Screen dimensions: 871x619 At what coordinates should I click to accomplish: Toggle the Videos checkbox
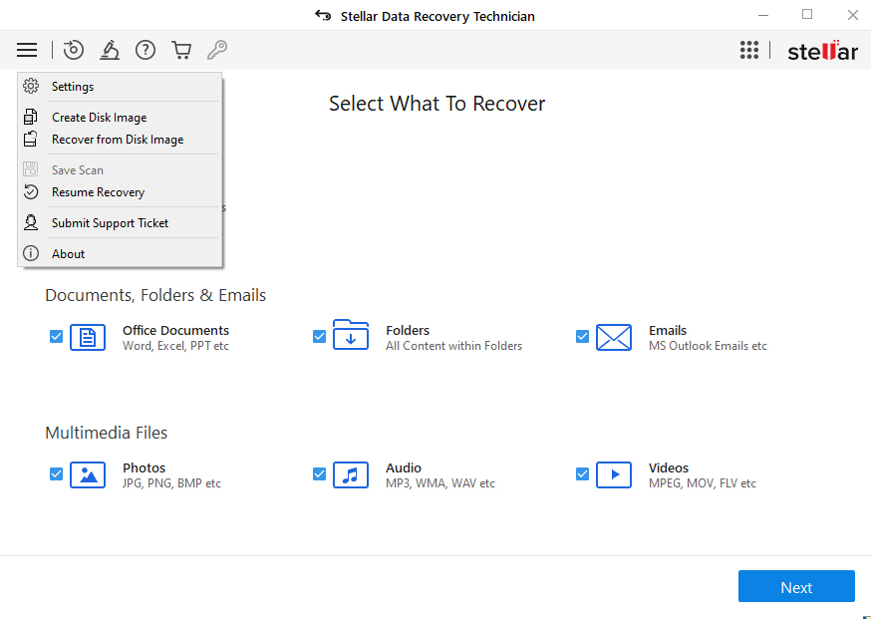click(583, 474)
